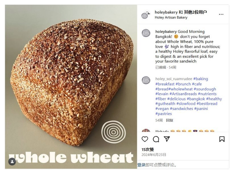Open three-dot more options menu
Screen dimensions: 231x170
pyautogui.click(x=221, y=14)
